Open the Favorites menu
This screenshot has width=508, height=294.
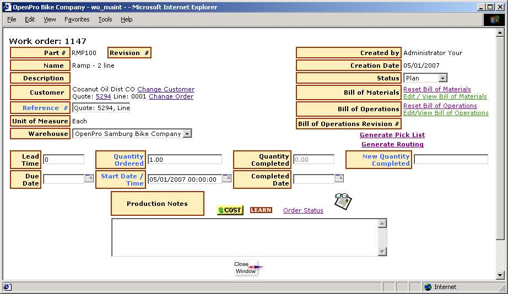pos(77,19)
